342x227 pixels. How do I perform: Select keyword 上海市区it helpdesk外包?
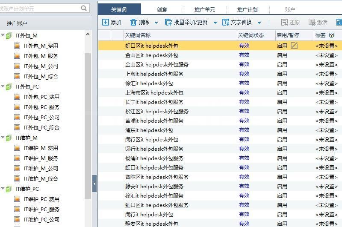click(x=154, y=93)
